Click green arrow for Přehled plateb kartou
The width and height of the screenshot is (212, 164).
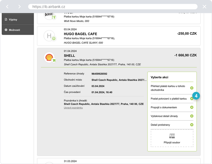192,88
